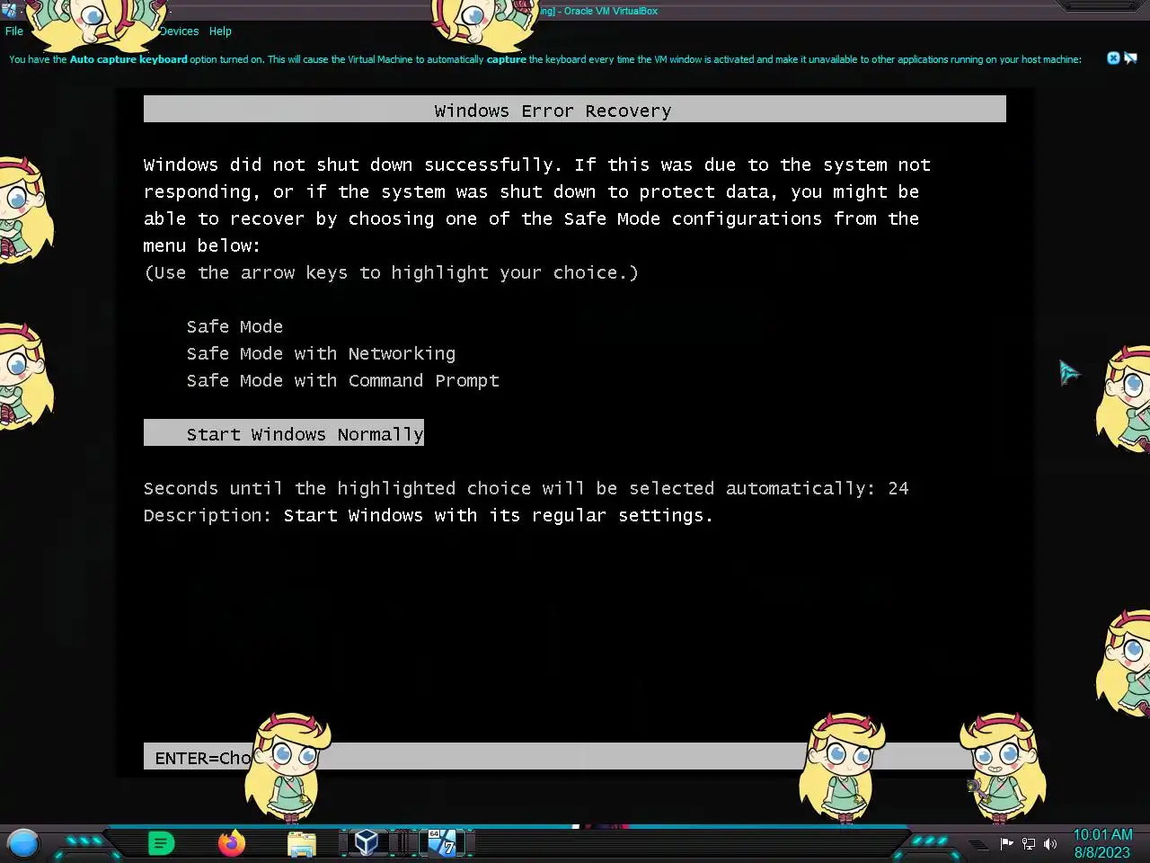Image resolution: width=1150 pixels, height=863 pixels.
Task: Open File Explorer from the taskbar
Action: coord(302,843)
